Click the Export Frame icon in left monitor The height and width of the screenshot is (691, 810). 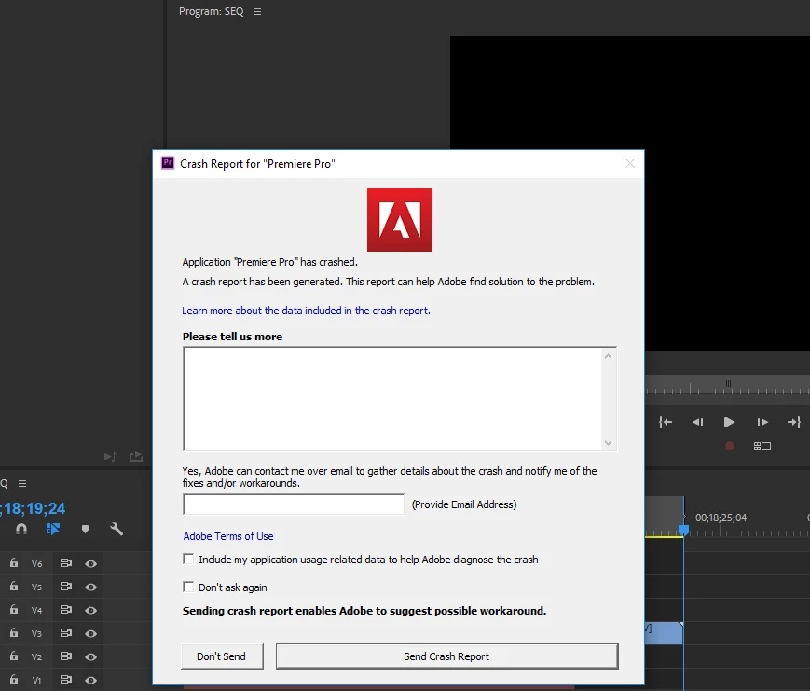pos(136,456)
